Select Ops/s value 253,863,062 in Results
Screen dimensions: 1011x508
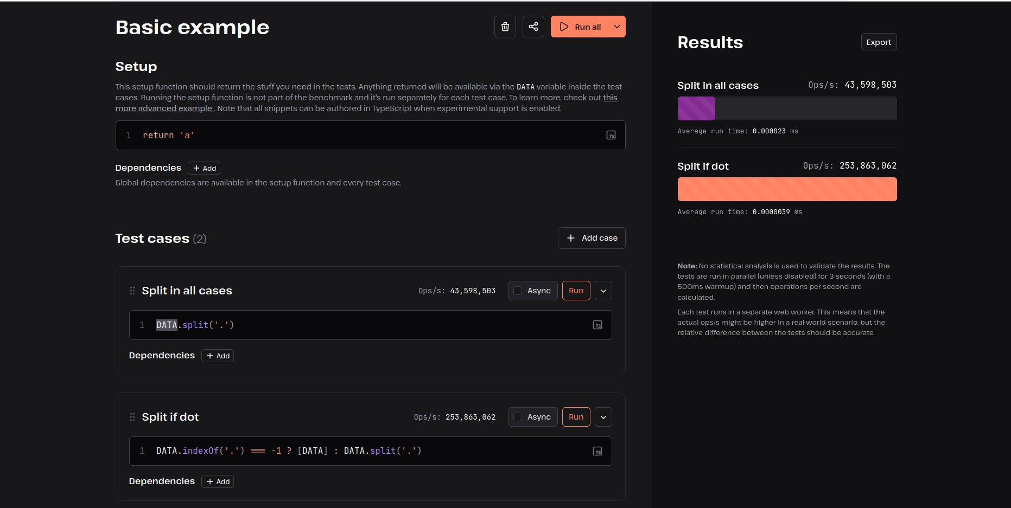(x=868, y=166)
